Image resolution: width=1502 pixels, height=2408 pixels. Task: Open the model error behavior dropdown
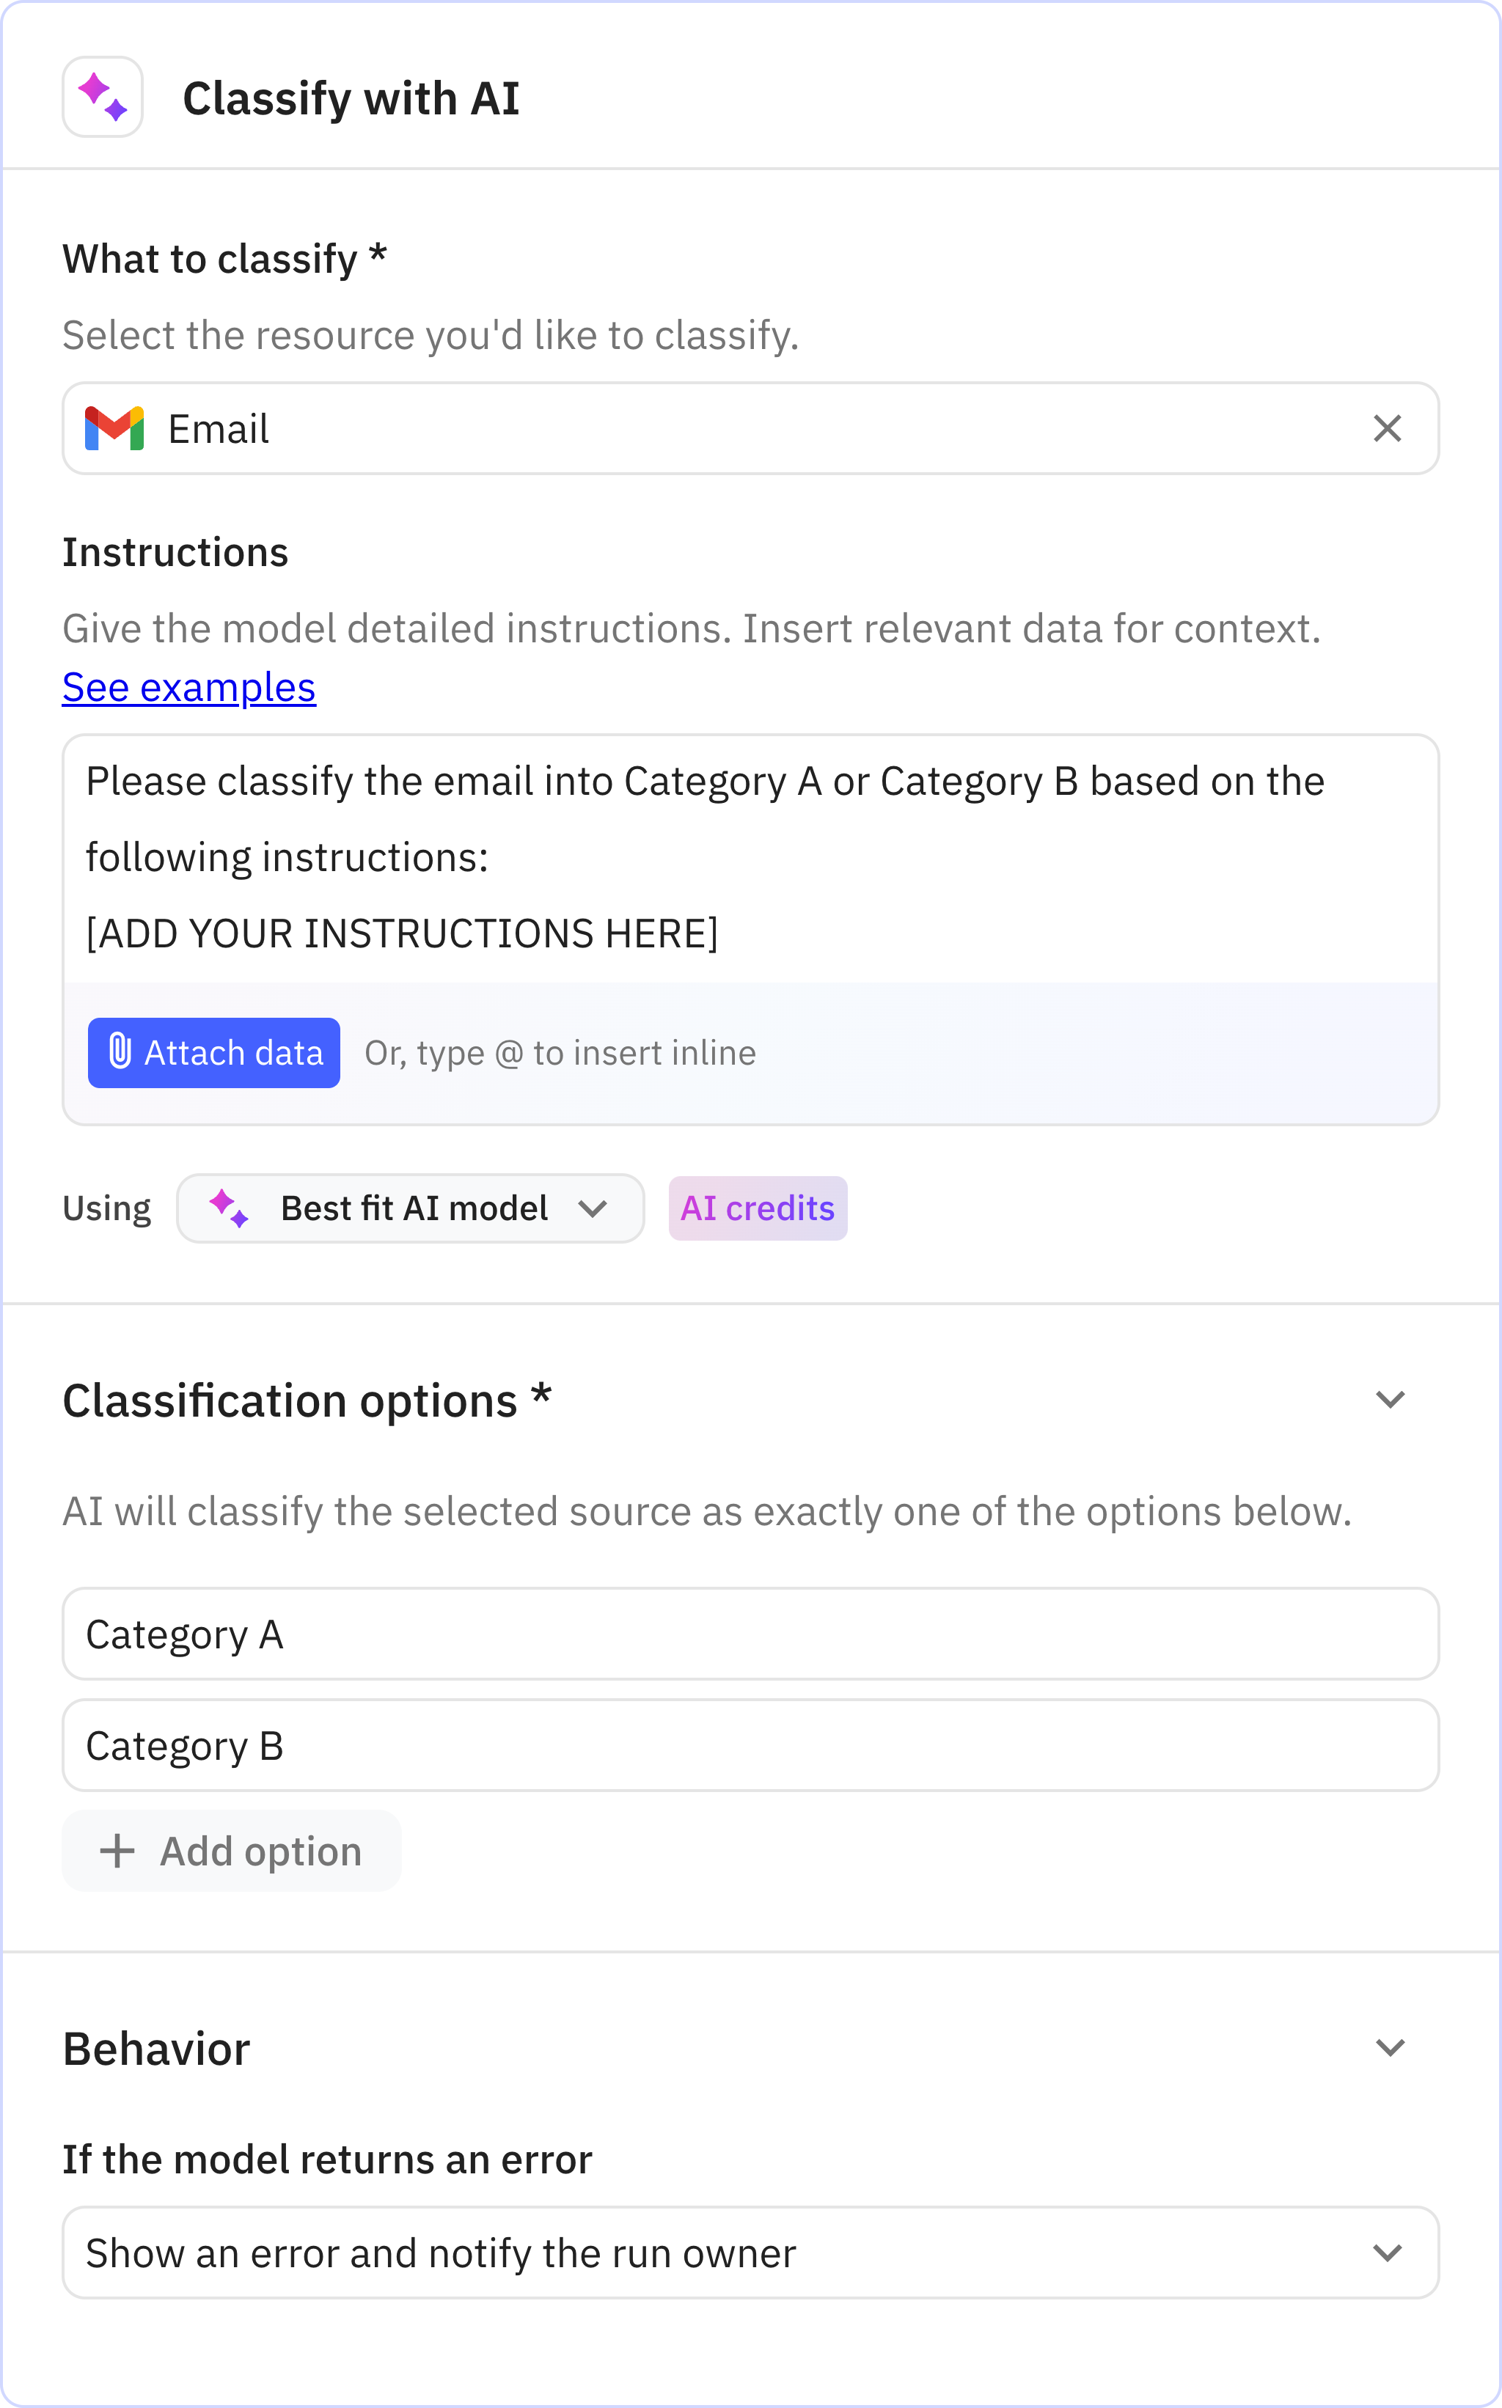pyautogui.click(x=750, y=2253)
